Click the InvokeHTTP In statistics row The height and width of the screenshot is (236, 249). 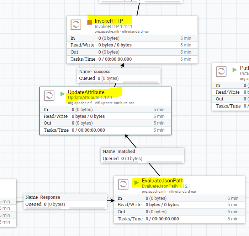[x=132, y=38]
